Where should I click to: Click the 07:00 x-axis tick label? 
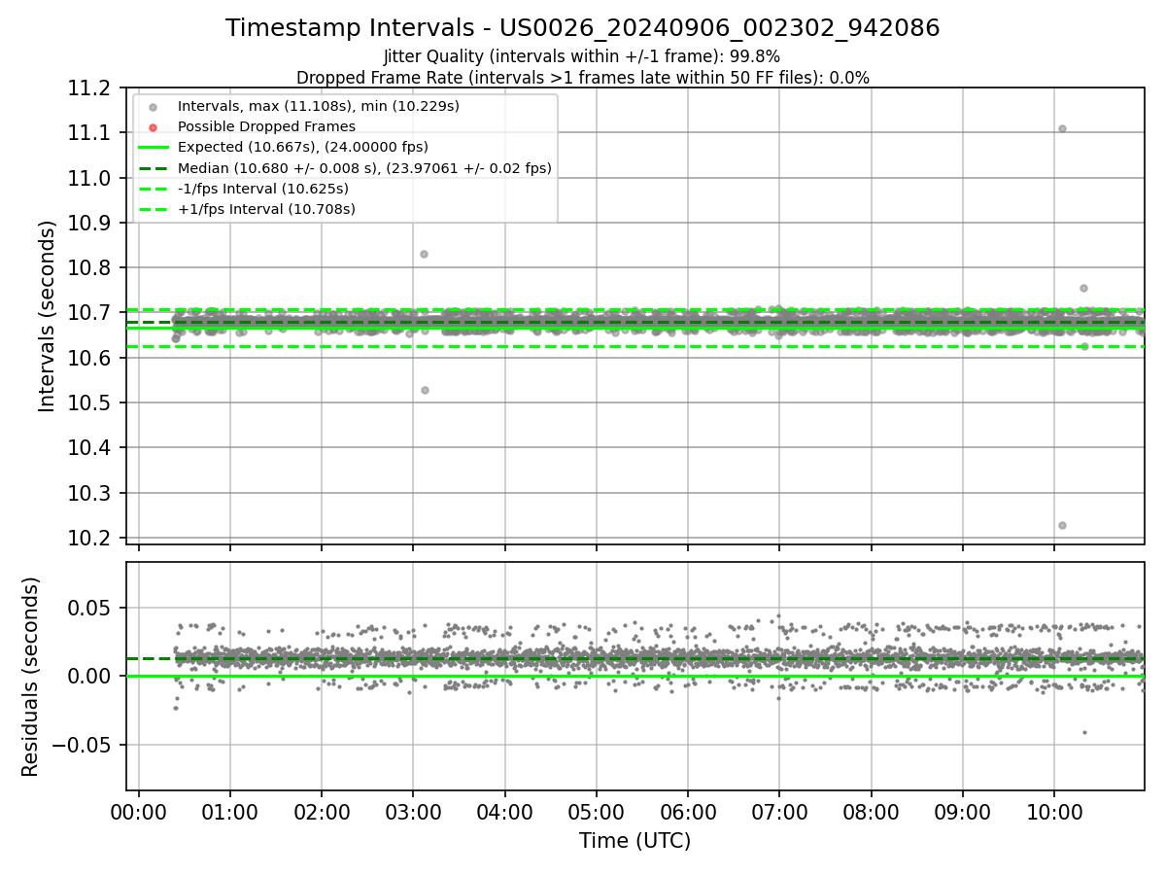click(779, 812)
